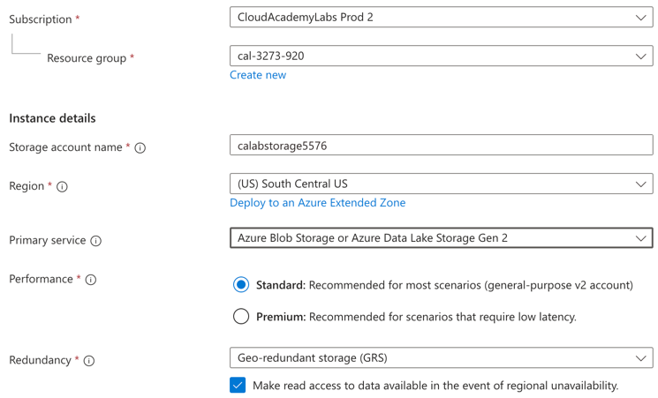This screenshot has width=658, height=398.
Task: Click info icon beside Performance label
Action: (x=90, y=280)
